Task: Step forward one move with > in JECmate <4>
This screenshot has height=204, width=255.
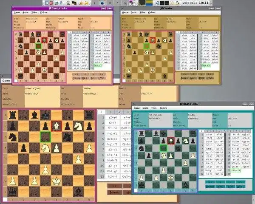Action: [93, 74]
